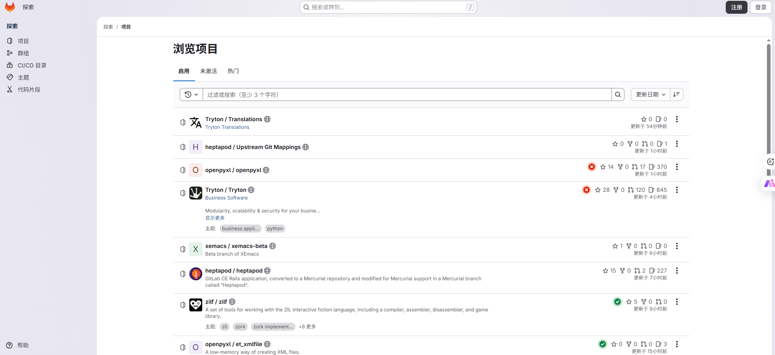Screen dimensions: 775x355
Task: Open heptapod / heptapod project
Action: pos(234,271)
